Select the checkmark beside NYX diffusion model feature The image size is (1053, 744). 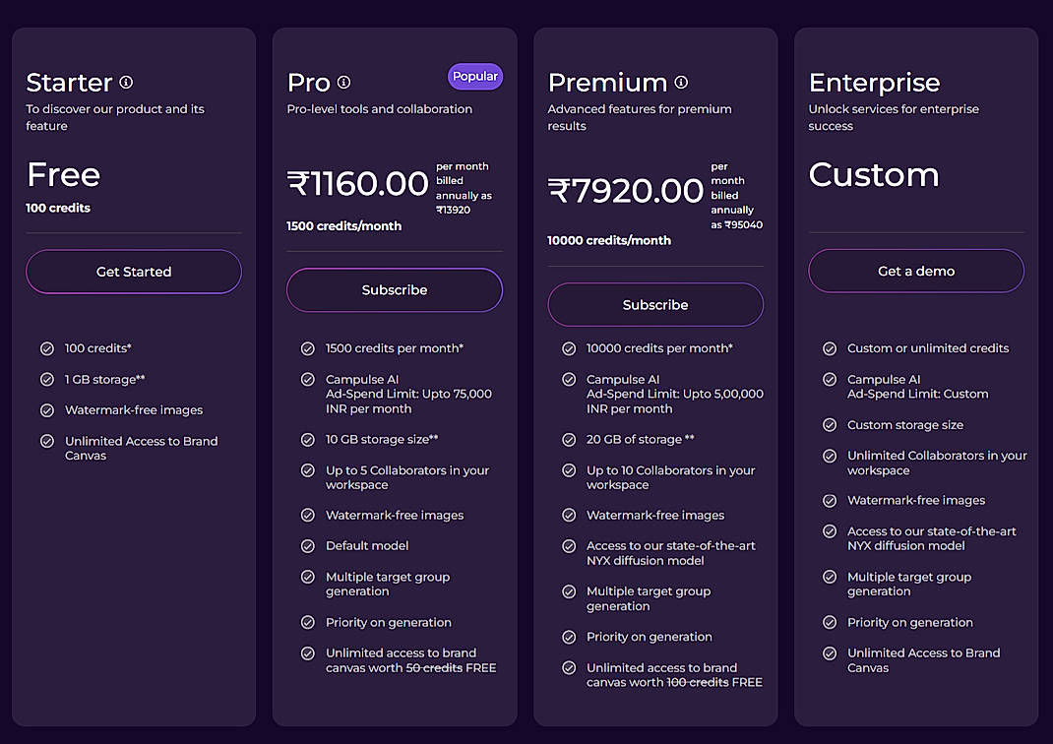(x=569, y=538)
